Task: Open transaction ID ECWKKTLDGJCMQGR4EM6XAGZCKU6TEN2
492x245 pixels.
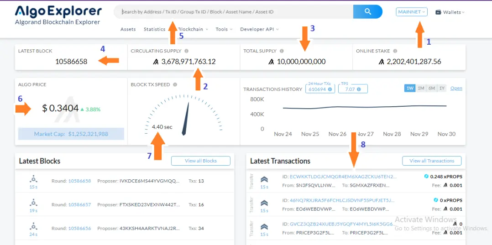Action: pyautogui.click(x=343, y=177)
